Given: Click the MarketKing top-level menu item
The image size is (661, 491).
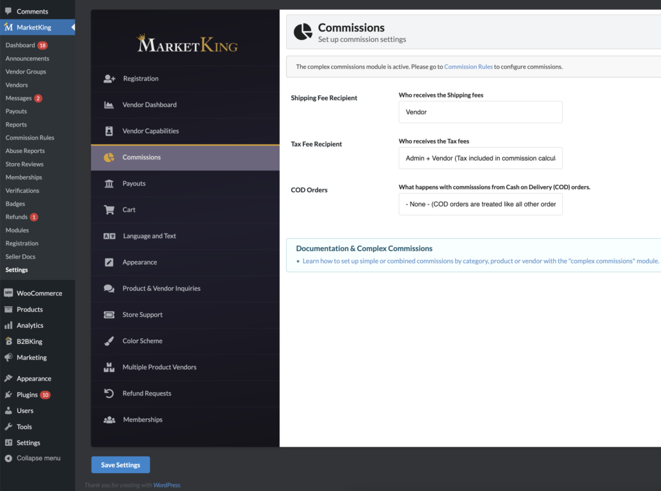Looking at the screenshot, I should click(37, 27).
